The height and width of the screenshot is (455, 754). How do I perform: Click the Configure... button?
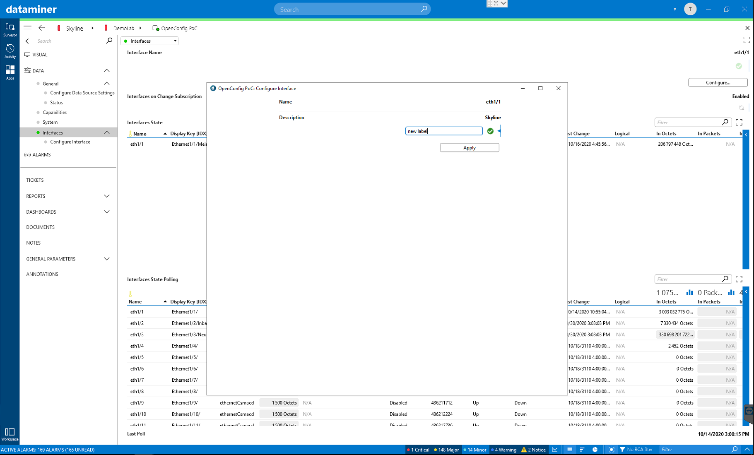point(718,82)
